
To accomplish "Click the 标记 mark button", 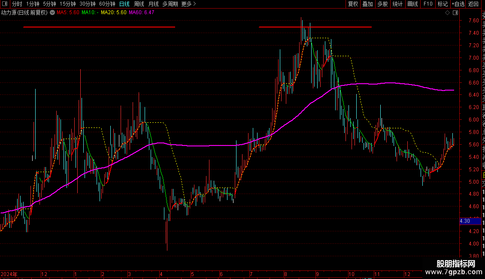I will coord(443,4).
